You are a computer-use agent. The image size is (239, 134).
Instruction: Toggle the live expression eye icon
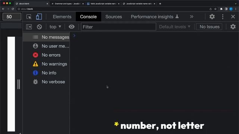(71, 27)
